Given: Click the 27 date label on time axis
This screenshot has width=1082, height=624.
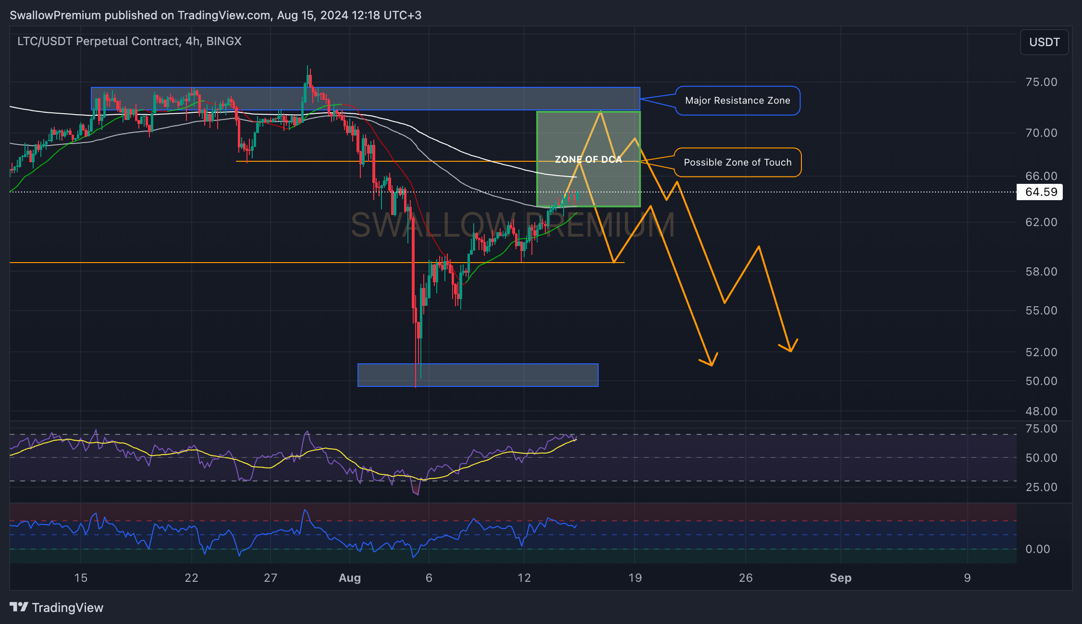Looking at the screenshot, I should [270, 578].
